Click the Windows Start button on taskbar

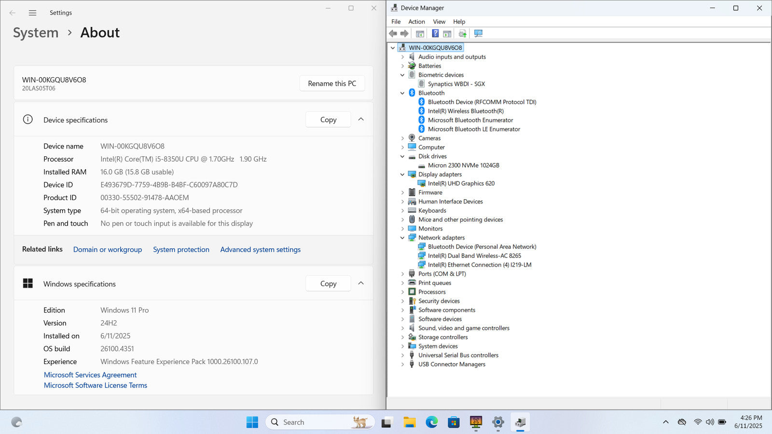(x=252, y=422)
